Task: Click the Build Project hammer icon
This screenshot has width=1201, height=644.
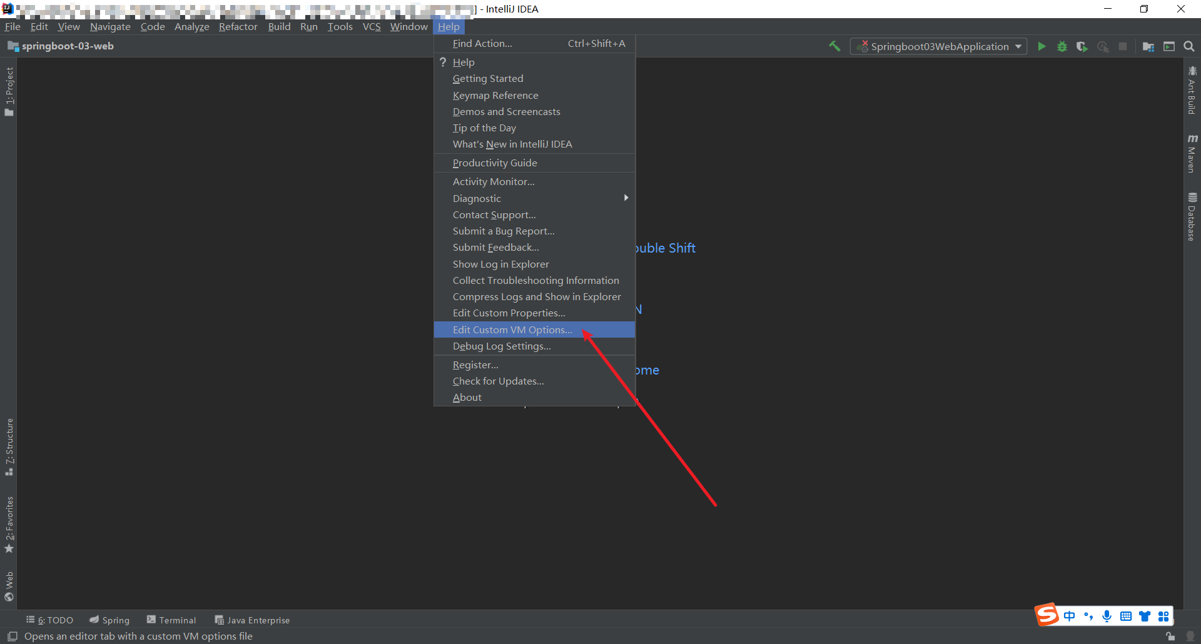Action: pos(834,46)
